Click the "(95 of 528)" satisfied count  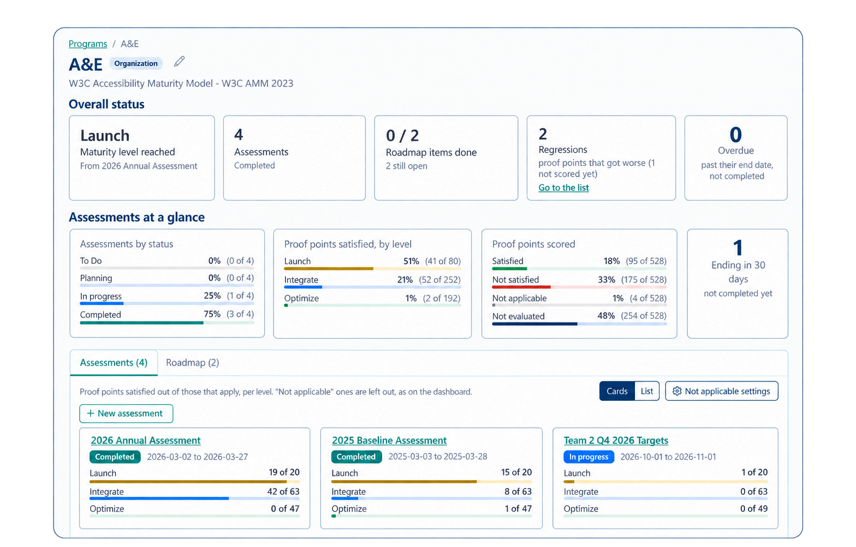646,261
